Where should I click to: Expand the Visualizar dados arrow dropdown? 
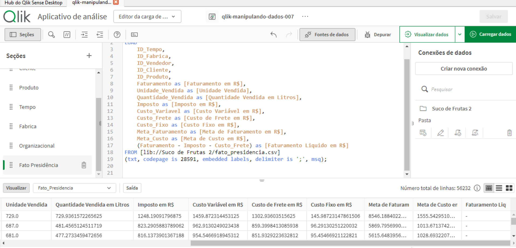coord(460,34)
